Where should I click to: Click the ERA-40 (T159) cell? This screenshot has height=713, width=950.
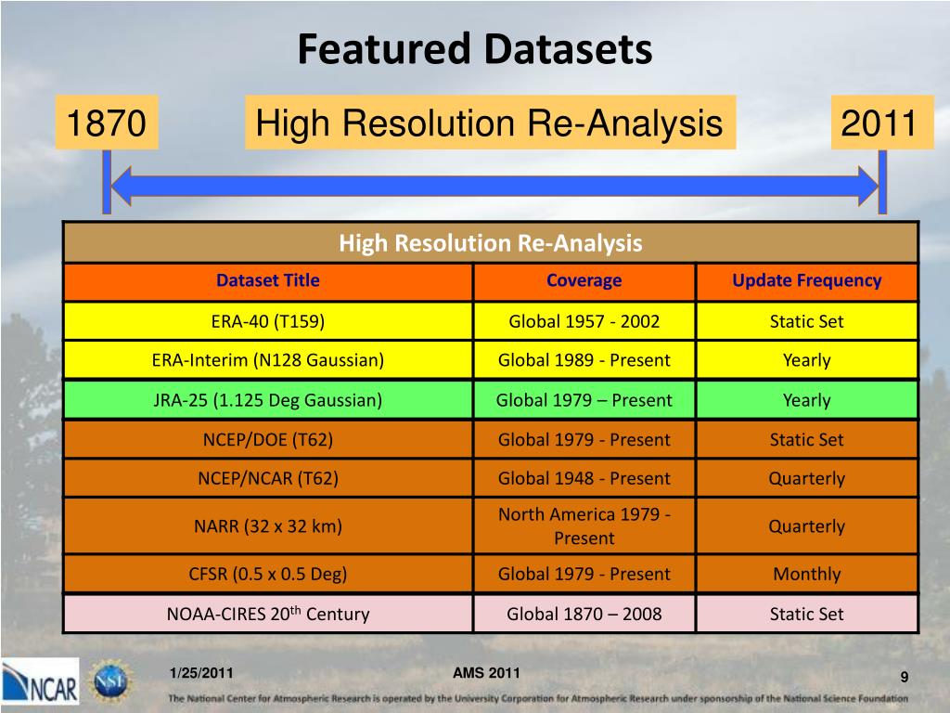click(x=268, y=321)
